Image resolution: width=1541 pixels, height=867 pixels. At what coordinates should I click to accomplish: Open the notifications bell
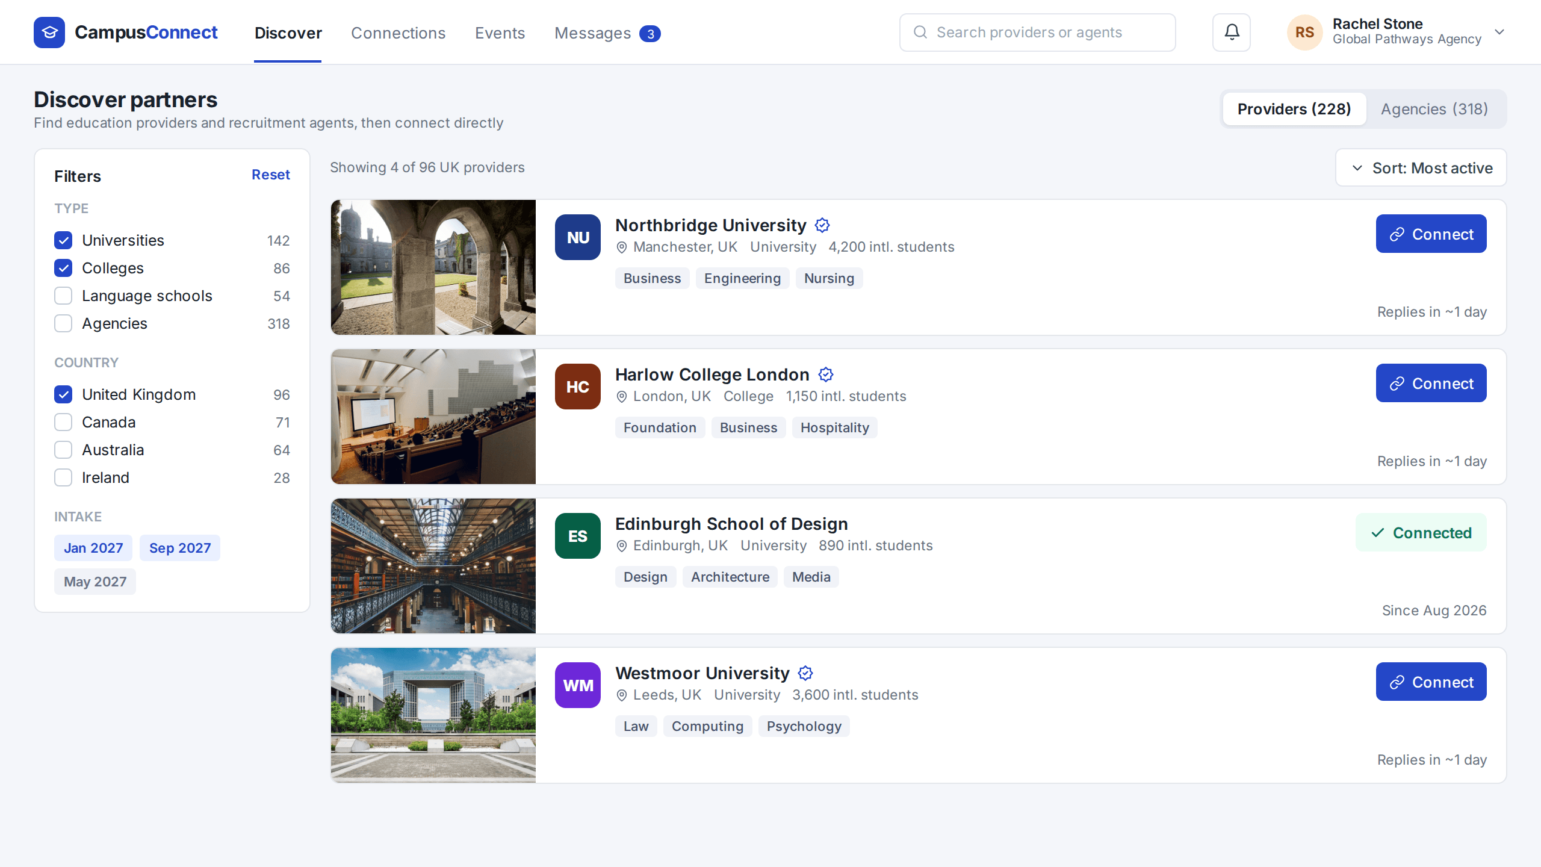(1232, 33)
